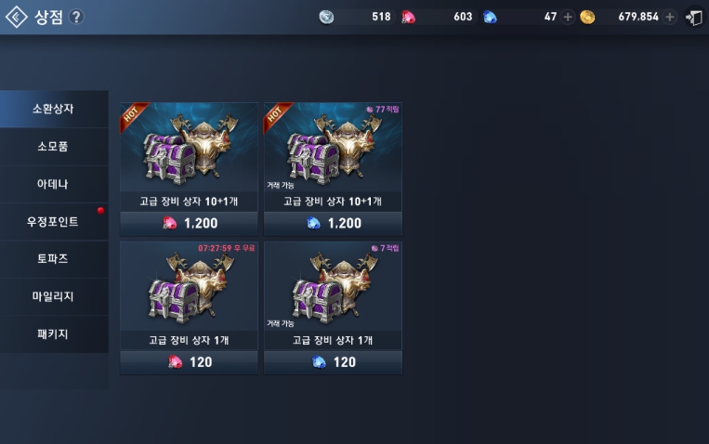Click the gold adena coin icon

(587, 17)
